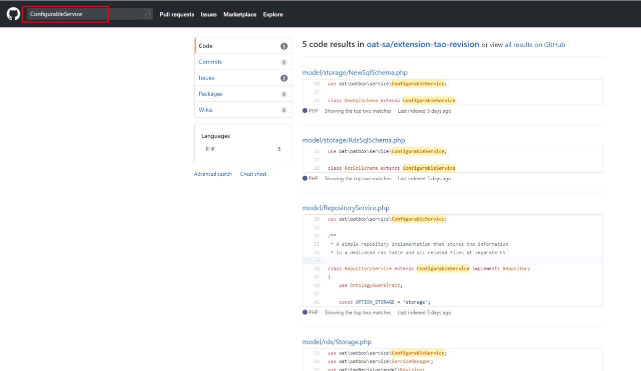Open the Cheat sheet link

(x=253, y=174)
